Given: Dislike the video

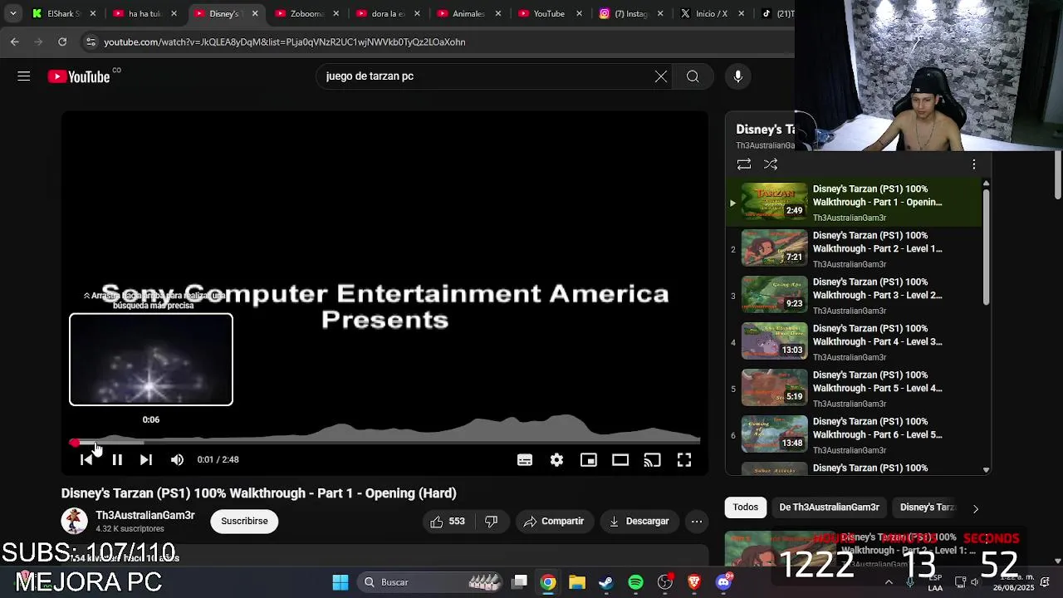Looking at the screenshot, I should point(492,521).
